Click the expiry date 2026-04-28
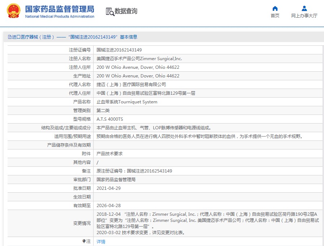The image size is (324, 246). point(109,206)
